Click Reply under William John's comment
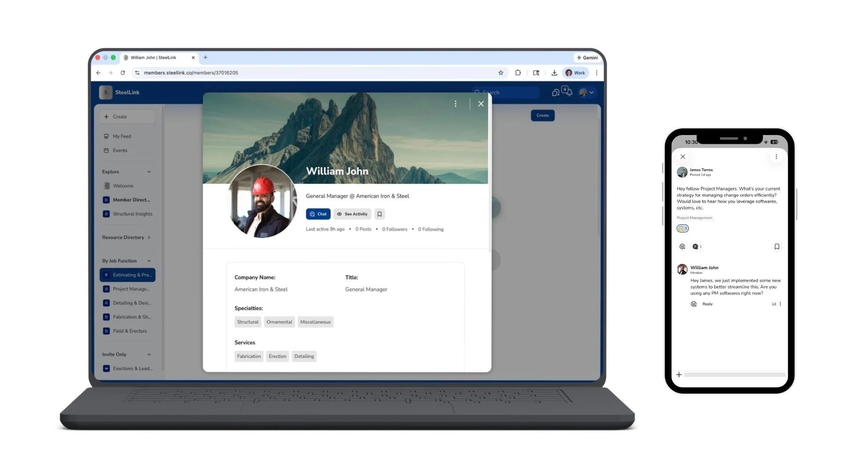 click(x=707, y=304)
